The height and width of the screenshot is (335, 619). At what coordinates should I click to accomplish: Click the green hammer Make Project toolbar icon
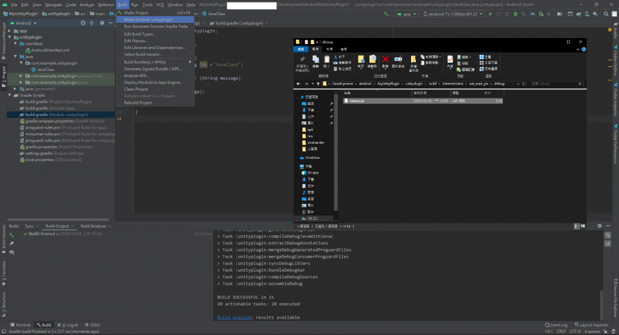tap(386, 14)
